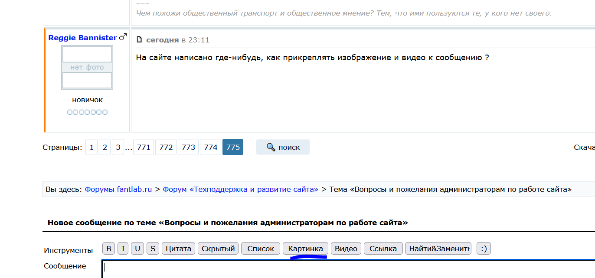Open page 772 of the thread
The image size is (595, 278).
(166, 147)
